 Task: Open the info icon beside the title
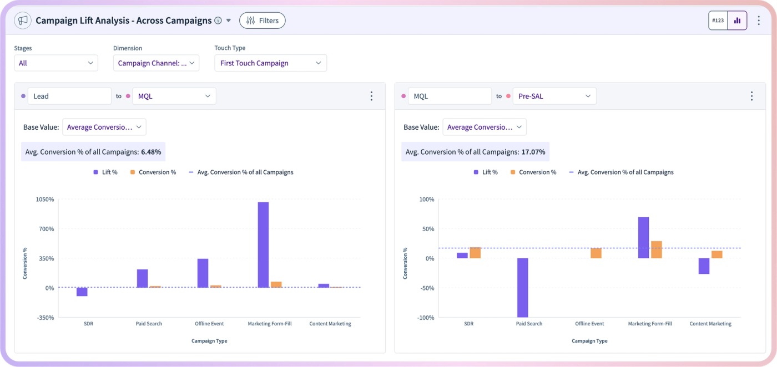[x=218, y=21]
